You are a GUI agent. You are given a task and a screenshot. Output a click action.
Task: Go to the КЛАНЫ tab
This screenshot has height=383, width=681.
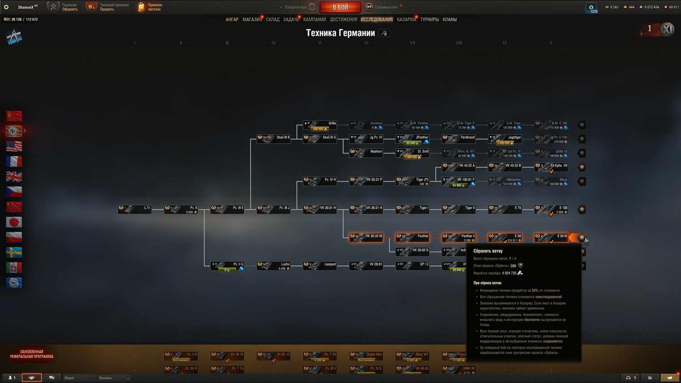tap(449, 20)
